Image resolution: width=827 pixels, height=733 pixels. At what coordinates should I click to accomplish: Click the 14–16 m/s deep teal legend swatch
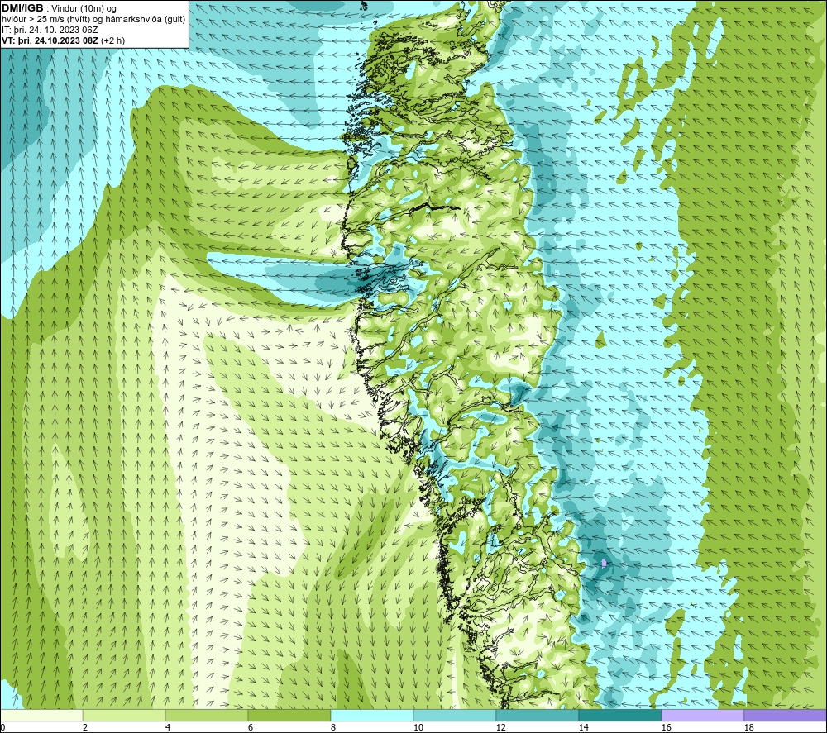click(619, 715)
